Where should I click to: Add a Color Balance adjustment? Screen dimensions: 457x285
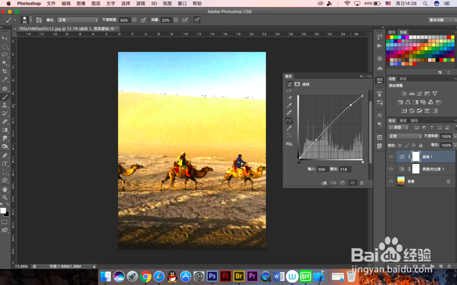point(408,102)
